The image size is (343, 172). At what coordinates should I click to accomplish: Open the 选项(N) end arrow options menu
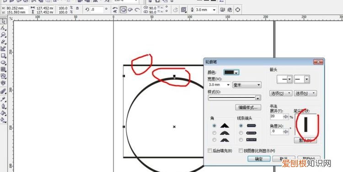point(305,94)
